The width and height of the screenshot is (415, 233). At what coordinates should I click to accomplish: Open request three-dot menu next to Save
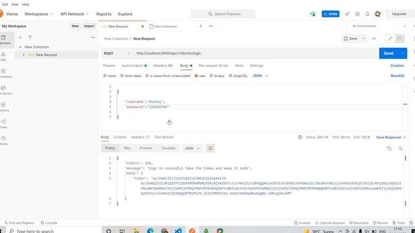(x=373, y=39)
